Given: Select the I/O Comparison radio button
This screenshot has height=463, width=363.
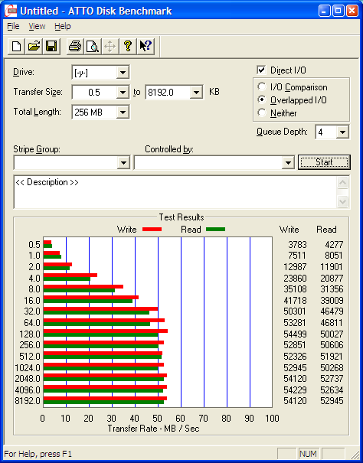Looking at the screenshot, I should (262, 86).
